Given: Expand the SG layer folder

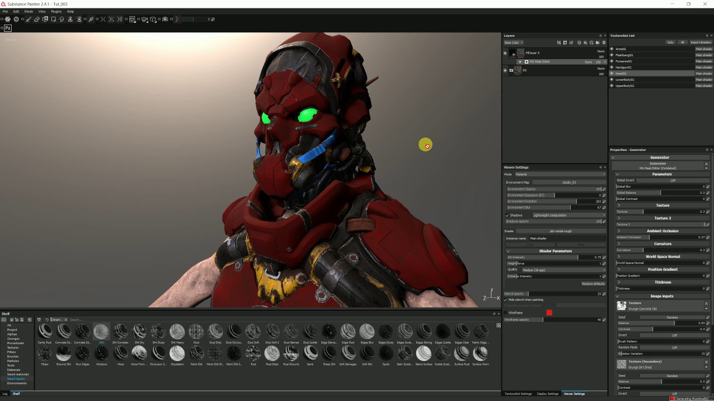Looking at the screenshot, I should click(511, 70).
